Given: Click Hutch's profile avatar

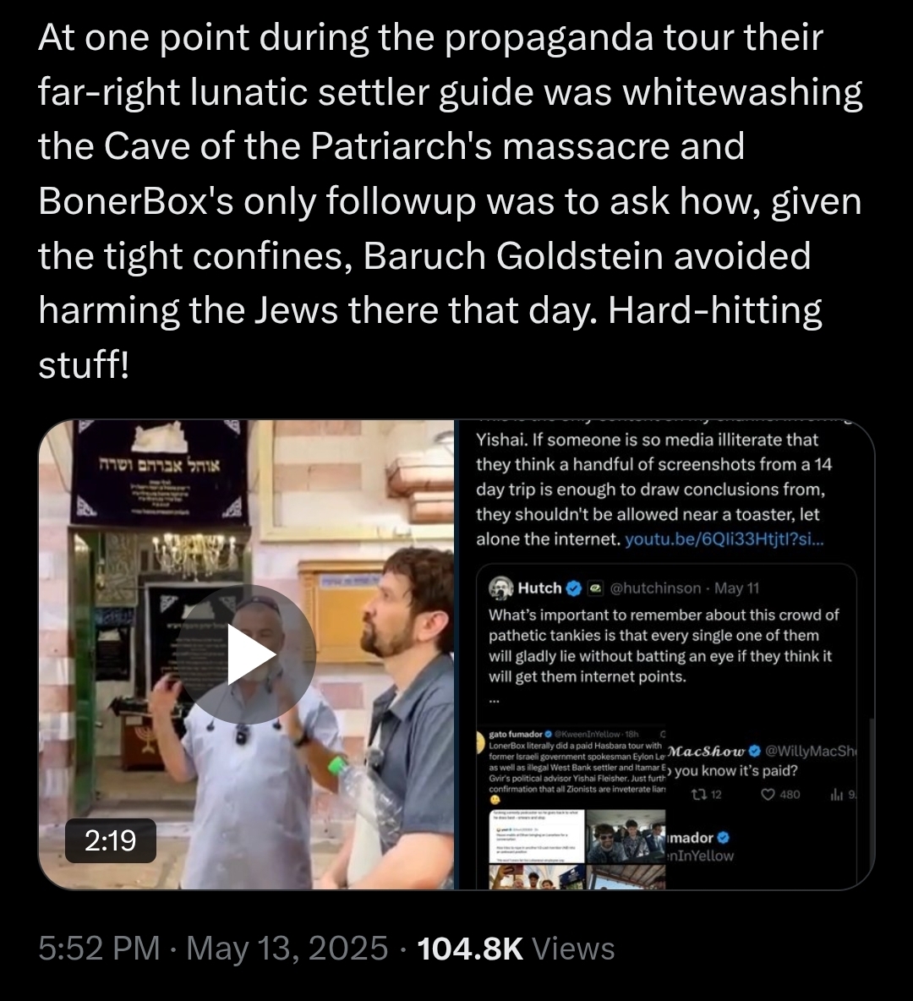Looking at the screenshot, I should click(501, 588).
